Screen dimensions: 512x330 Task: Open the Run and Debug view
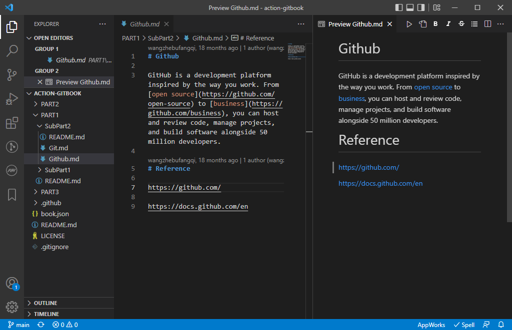(12, 99)
